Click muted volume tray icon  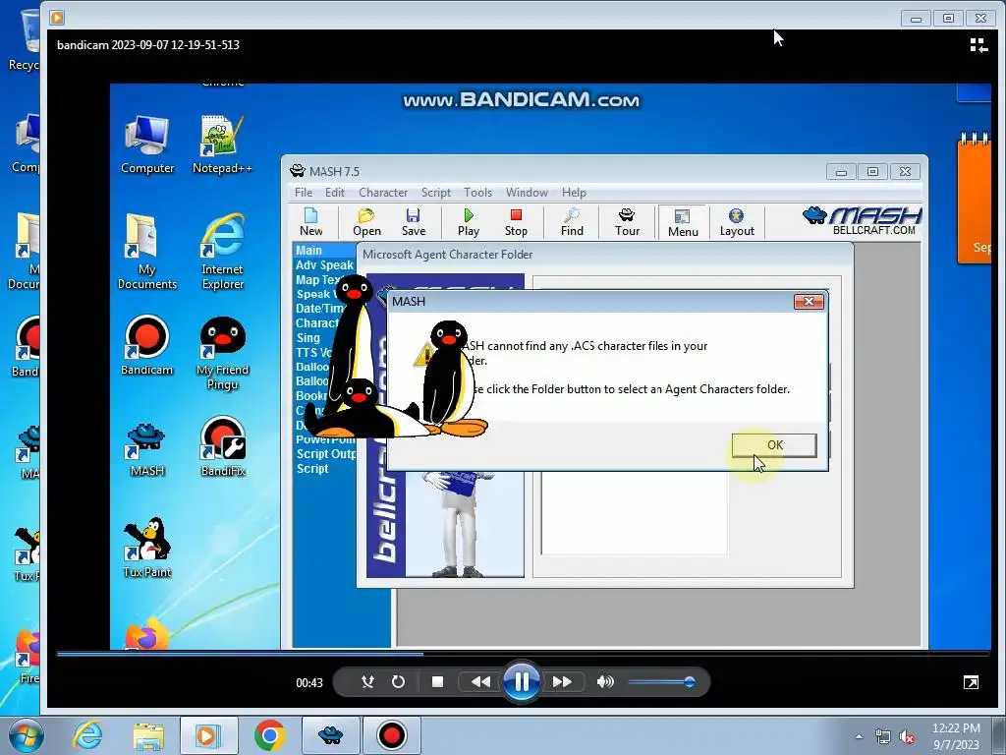907,736
